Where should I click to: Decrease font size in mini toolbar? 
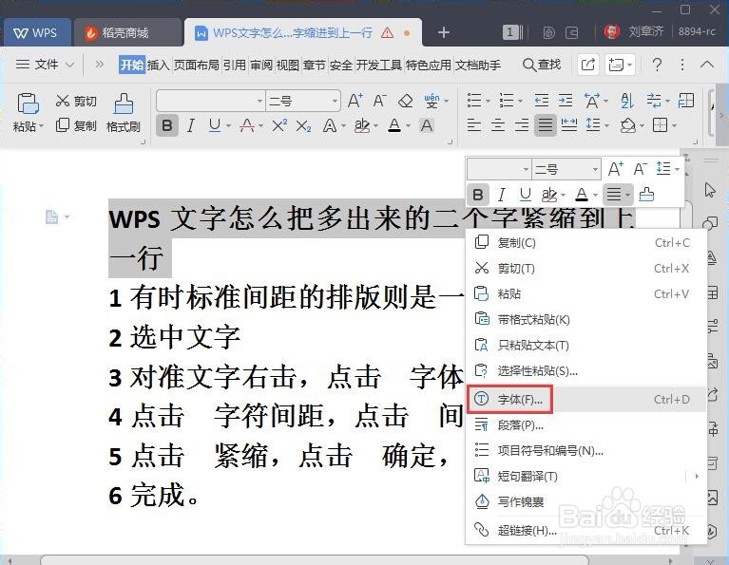tap(640, 169)
